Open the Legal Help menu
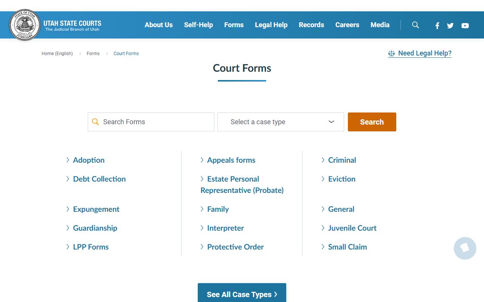The image size is (484, 302). coord(271,25)
